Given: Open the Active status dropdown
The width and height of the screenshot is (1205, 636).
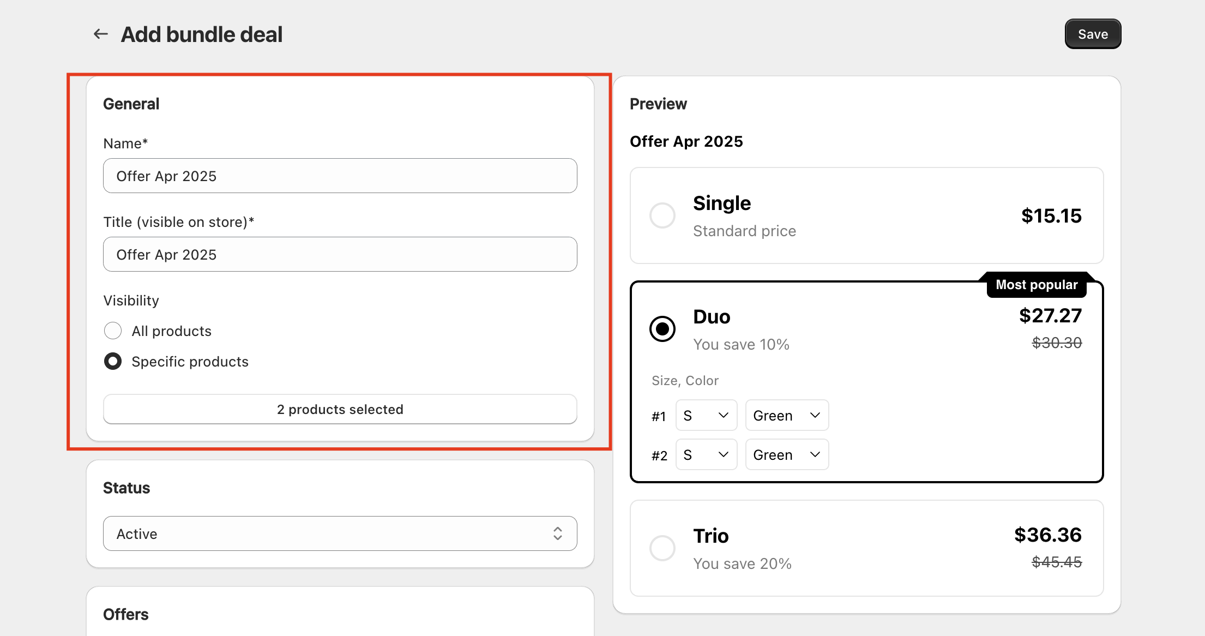Looking at the screenshot, I should (x=340, y=533).
